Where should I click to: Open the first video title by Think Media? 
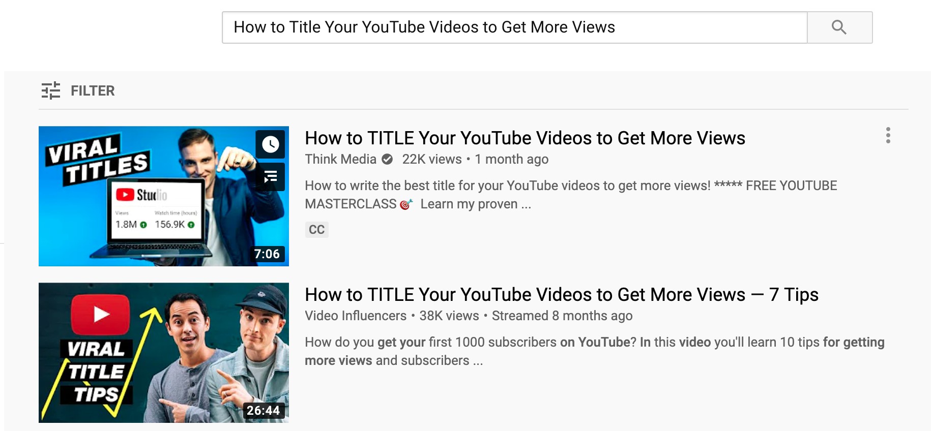(x=525, y=138)
